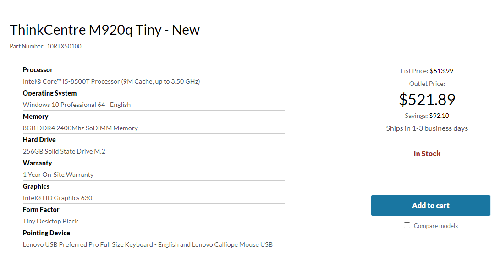Click the Processor spec heading
Viewport: 500px width, 255px height.
[38, 70]
